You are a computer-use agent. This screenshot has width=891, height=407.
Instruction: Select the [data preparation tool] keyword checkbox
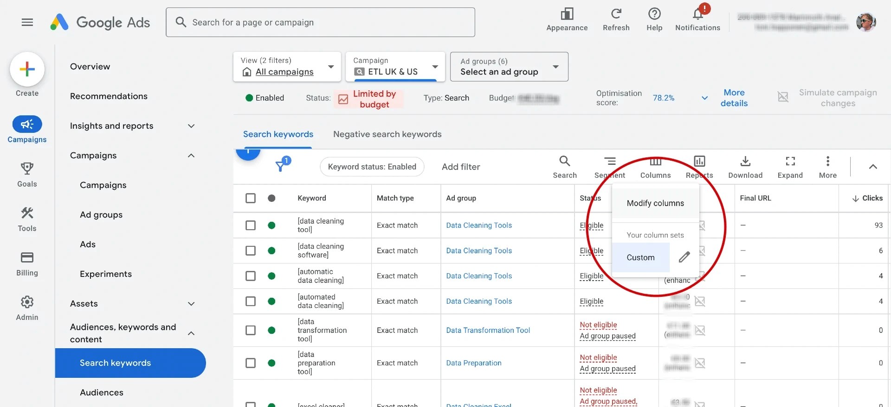251,363
